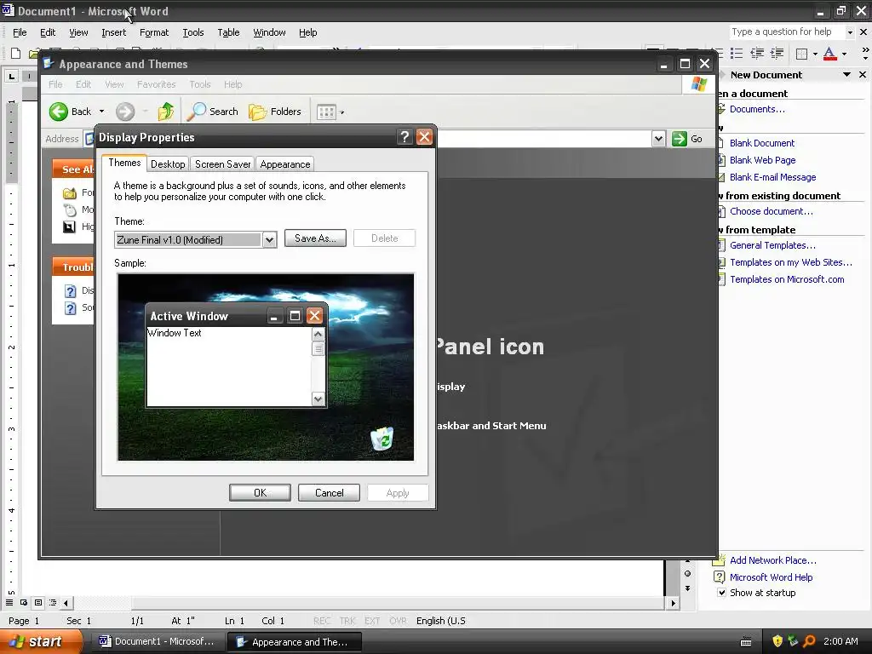Open the Theme dropdown in Display Properties
The width and height of the screenshot is (872, 654).
[x=270, y=239]
